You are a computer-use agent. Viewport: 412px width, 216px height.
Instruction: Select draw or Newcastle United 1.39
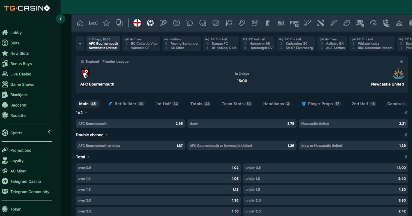(x=353, y=145)
